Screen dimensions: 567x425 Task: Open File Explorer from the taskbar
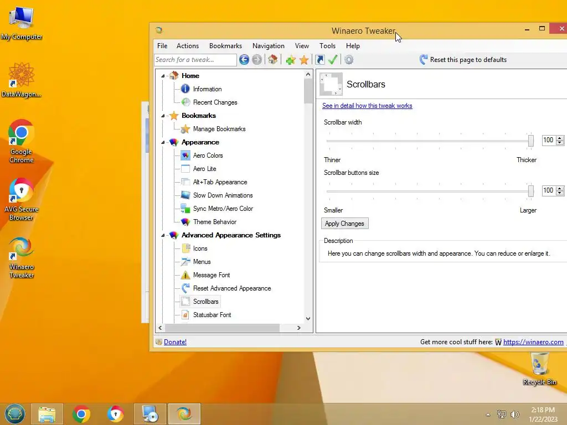pyautogui.click(x=47, y=414)
